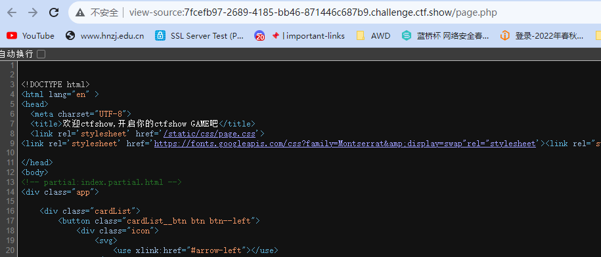Click line number 9 in gutter
Image resolution: width=601 pixels, height=257 pixels.
point(12,144)
